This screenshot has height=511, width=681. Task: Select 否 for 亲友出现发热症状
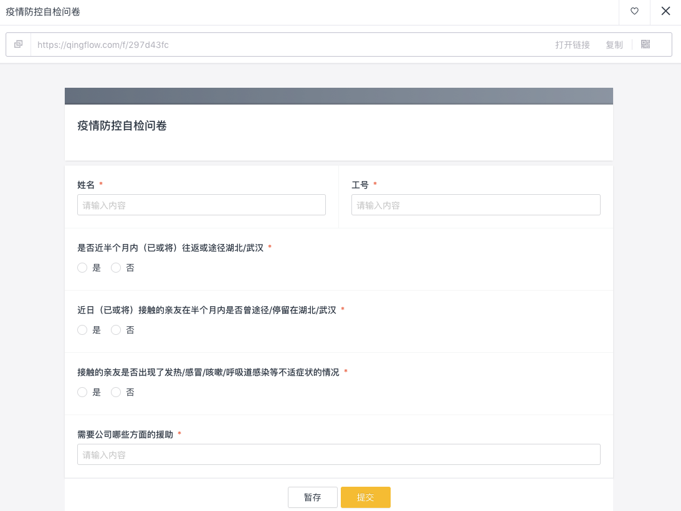coord(115,392)
